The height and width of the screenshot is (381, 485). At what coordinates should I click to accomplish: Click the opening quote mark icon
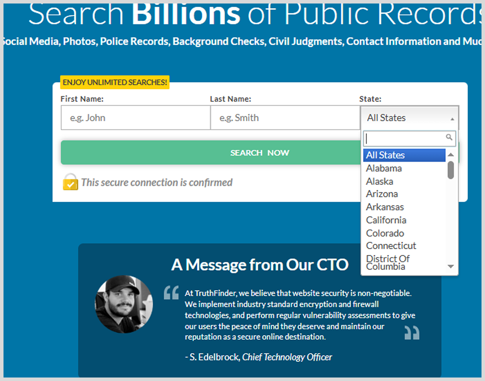click(171, 293)
